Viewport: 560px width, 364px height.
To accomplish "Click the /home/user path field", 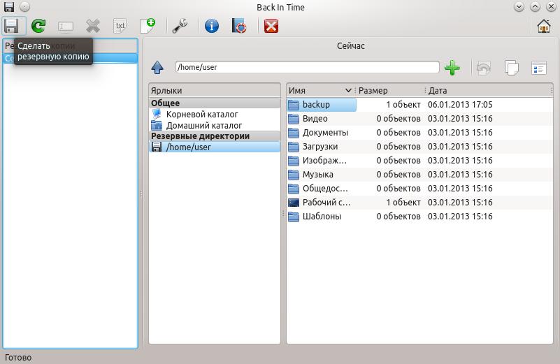I will point(307,67).
